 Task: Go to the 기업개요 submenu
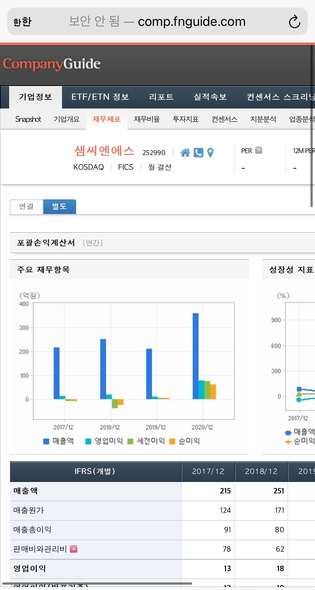tap(67, 119)
